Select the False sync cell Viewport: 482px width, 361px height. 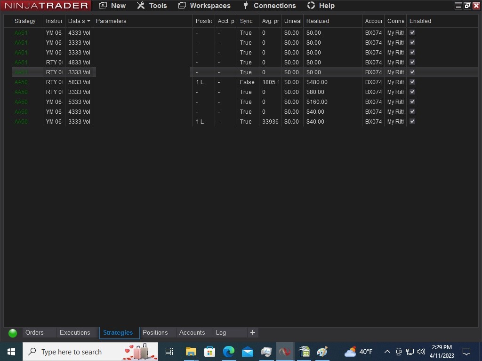[247, 82]
